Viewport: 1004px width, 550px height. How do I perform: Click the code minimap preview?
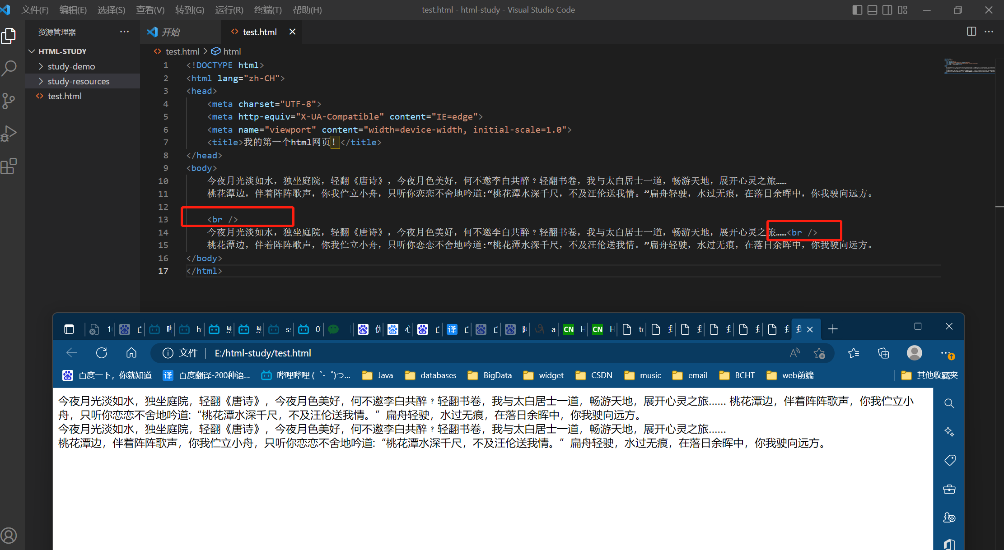click(969, 66)
